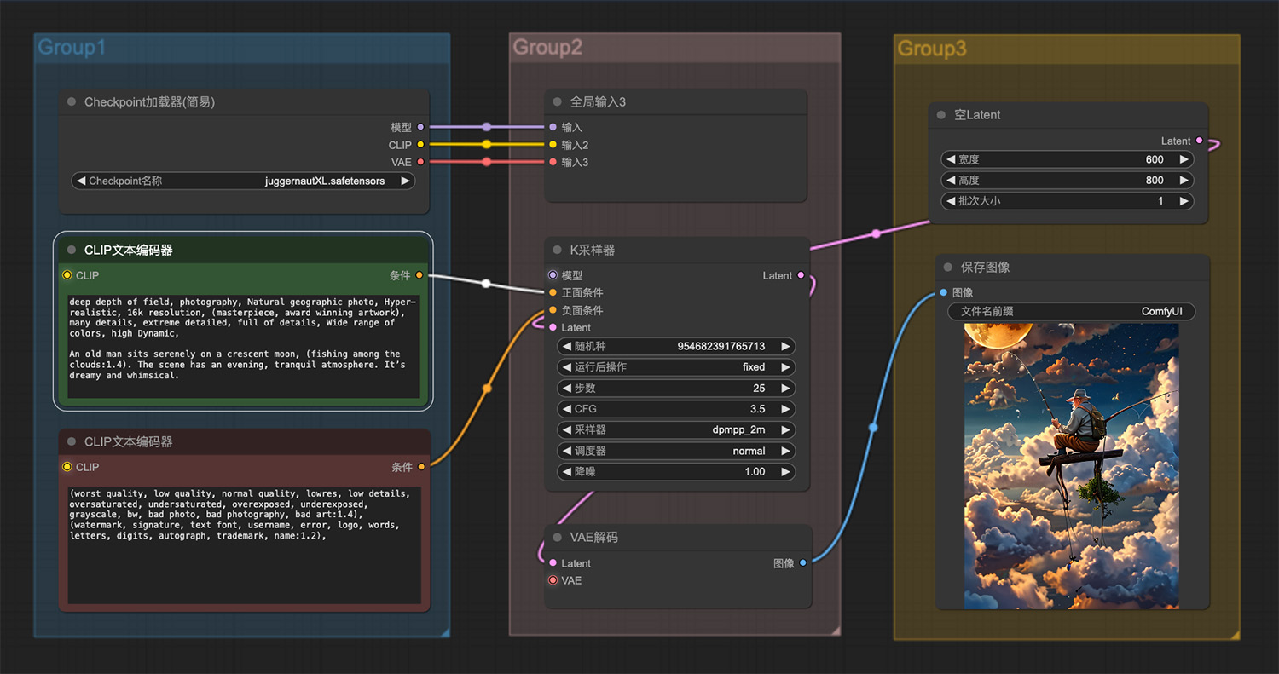Toggle collapse dot on VAE解码 node

click(x=558, y=538)
